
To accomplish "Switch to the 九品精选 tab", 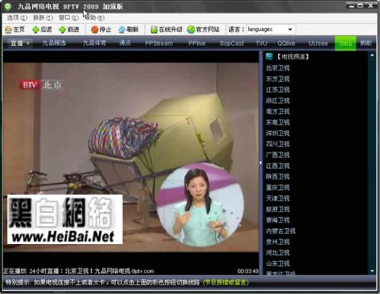I will point(54,43).
